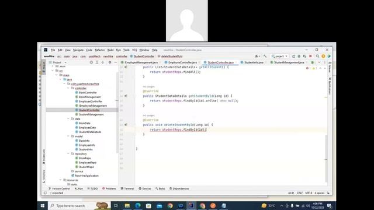Click the UTF-8 encoding in status bar
This screenshot has height=210, width=374.
click(x=309, y=193)
